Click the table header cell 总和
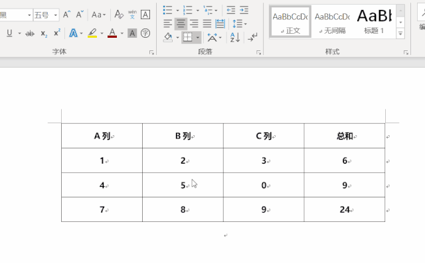Screen dimensions: 425x263 click(345, 136)
